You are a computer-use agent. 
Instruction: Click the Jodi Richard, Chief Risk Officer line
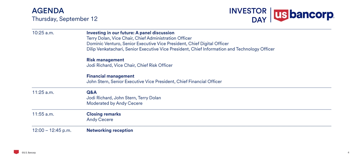[x=129, y=65]
